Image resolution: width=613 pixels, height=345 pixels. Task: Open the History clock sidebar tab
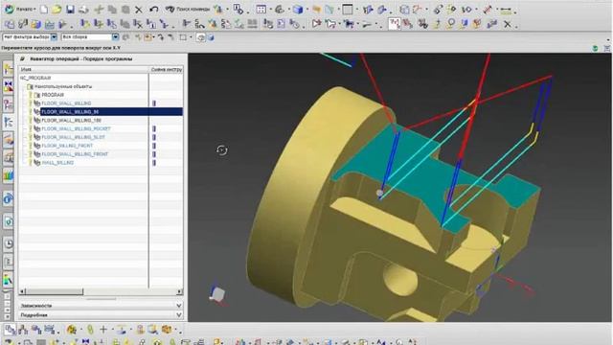pyautogui.click(x=9, y=244)
